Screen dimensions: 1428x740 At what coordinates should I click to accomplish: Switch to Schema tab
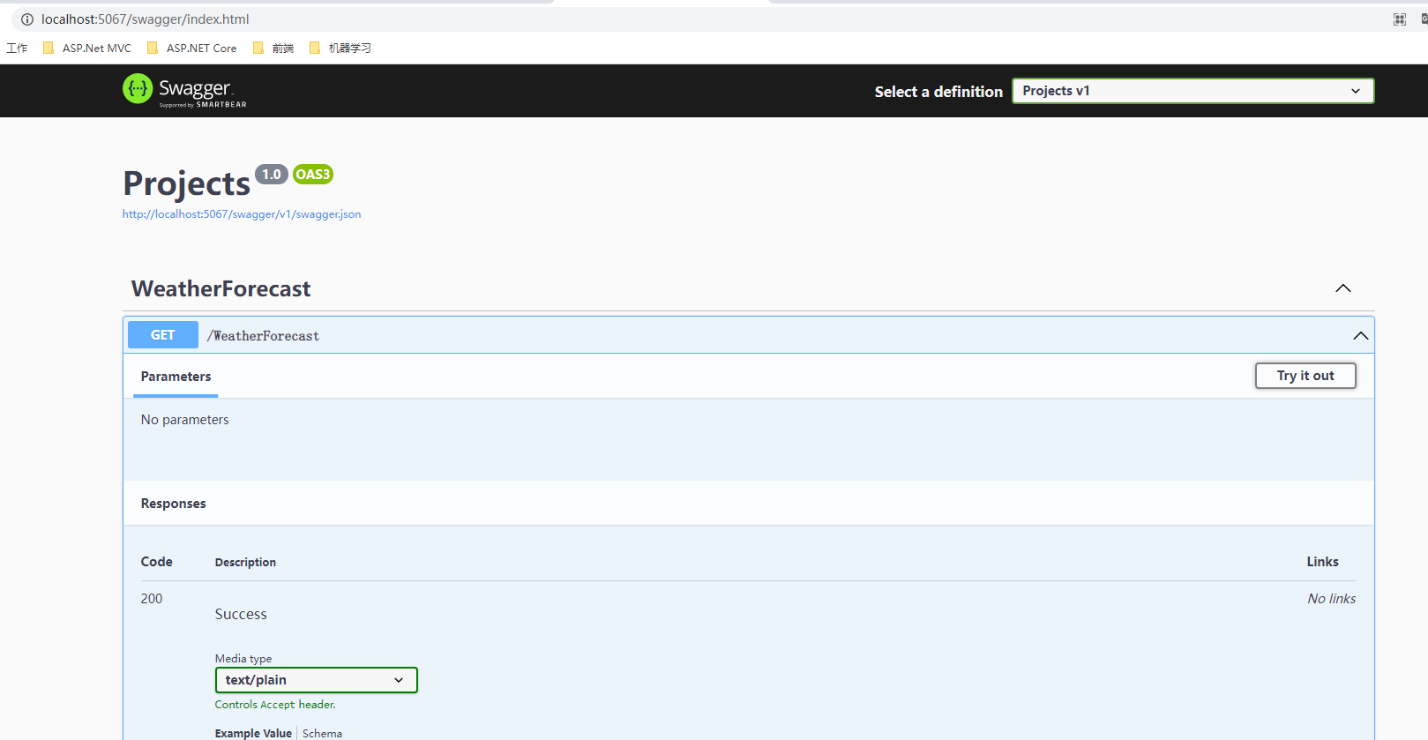pos(322,733)
